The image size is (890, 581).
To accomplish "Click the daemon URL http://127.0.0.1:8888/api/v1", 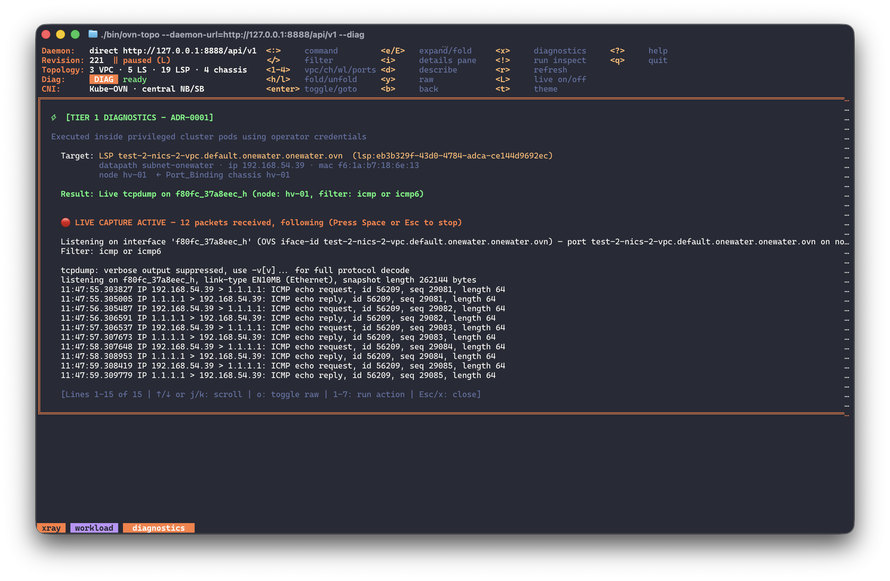I will tap(190, 51).
